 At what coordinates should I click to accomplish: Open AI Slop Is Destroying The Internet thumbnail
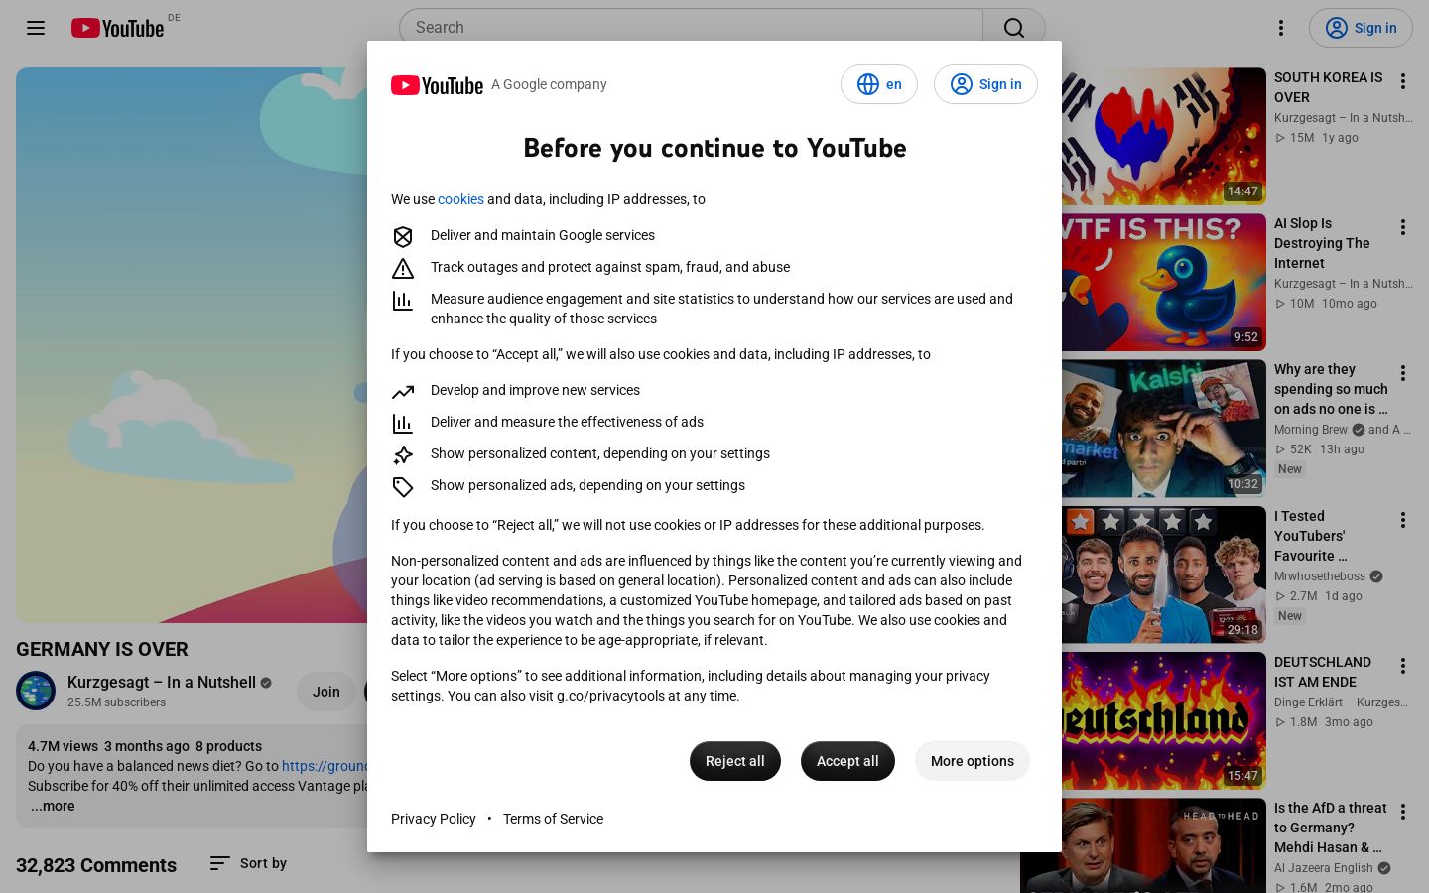pos(1164,283)
